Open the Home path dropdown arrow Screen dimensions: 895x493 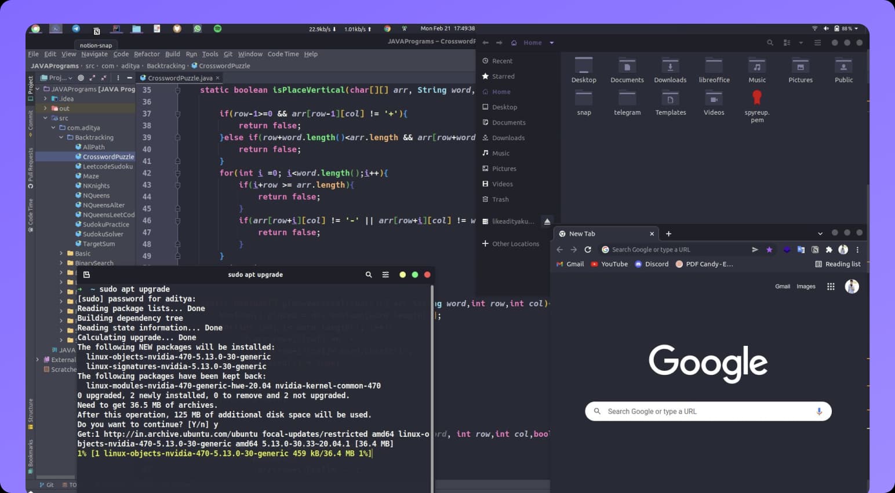[x=551, y=42]
